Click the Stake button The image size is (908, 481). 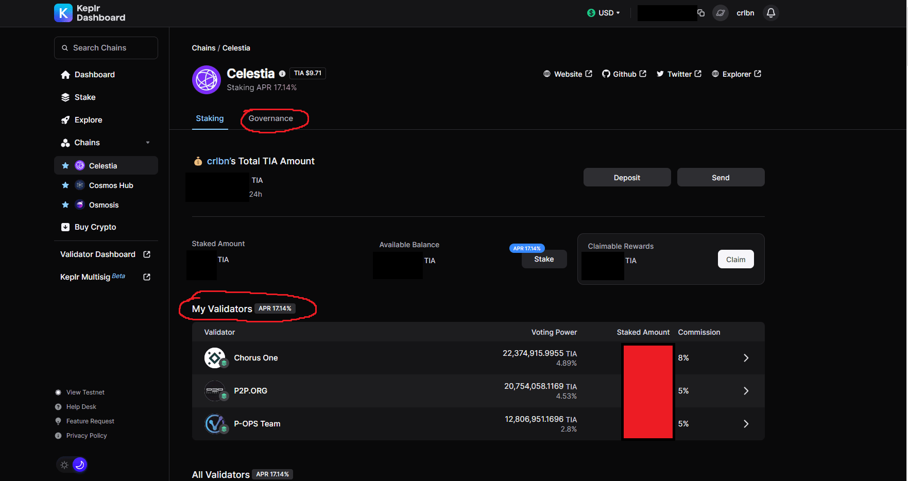pyautogui.click(x=544, y=259)
